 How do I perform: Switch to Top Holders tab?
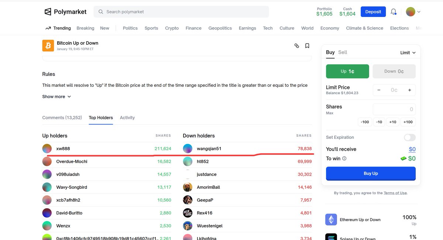click(x=101, y=118)
